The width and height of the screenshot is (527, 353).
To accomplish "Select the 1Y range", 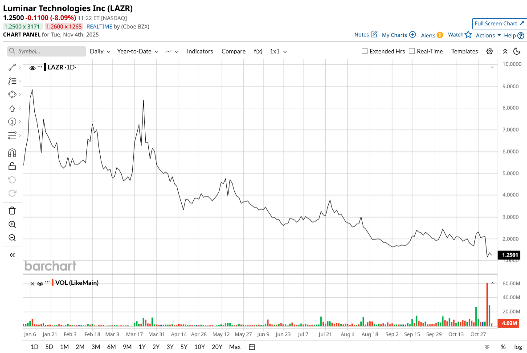I will point(142,347).
